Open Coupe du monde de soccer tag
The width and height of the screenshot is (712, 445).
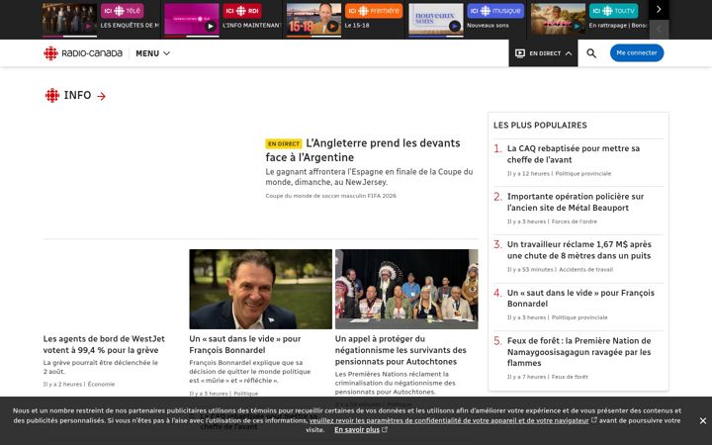[x=330, y=196]
